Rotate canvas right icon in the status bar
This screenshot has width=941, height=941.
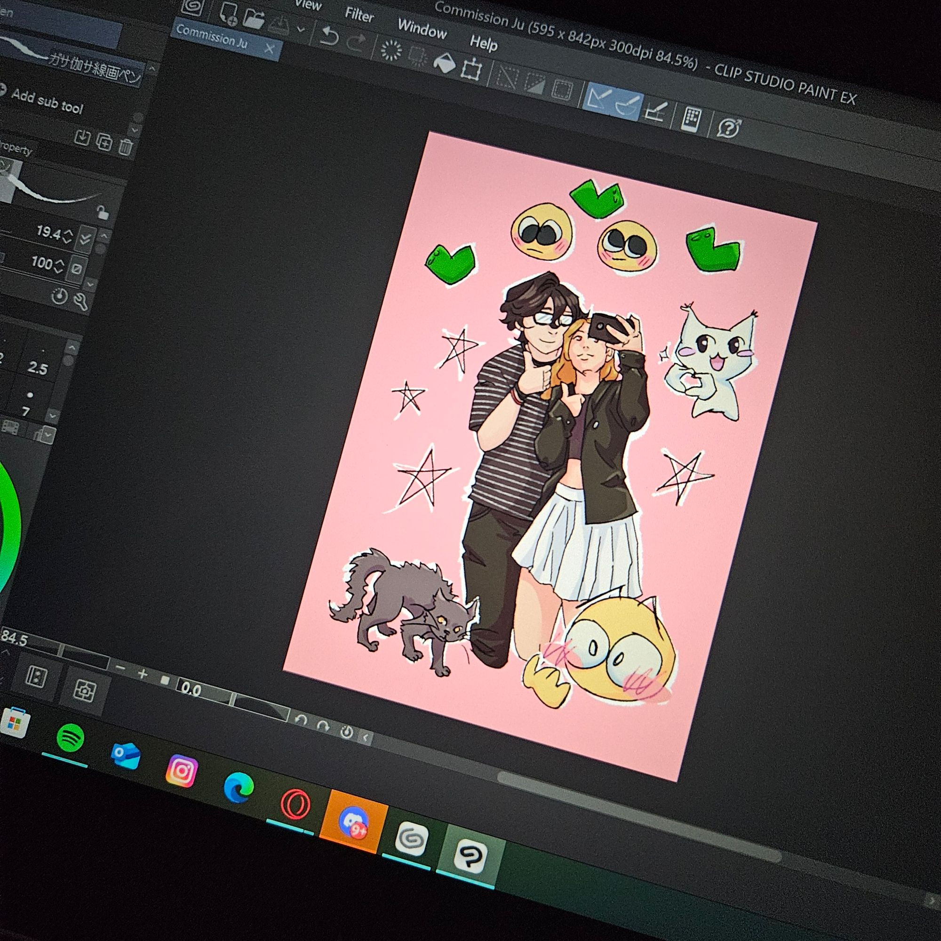point(322,726)
